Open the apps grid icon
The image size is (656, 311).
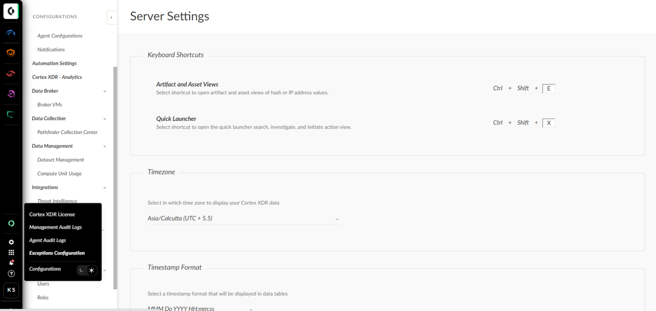click(12, 252)
